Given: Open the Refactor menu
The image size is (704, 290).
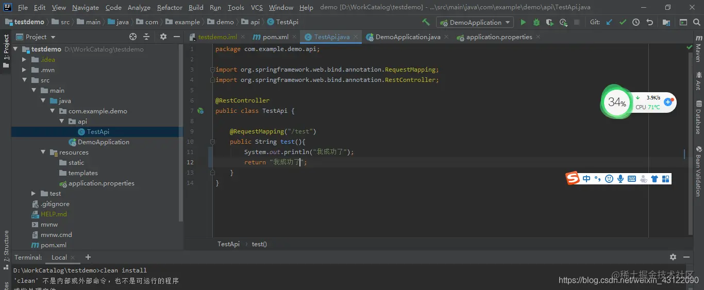Looking at the screenshot, I should click(170, 7).
